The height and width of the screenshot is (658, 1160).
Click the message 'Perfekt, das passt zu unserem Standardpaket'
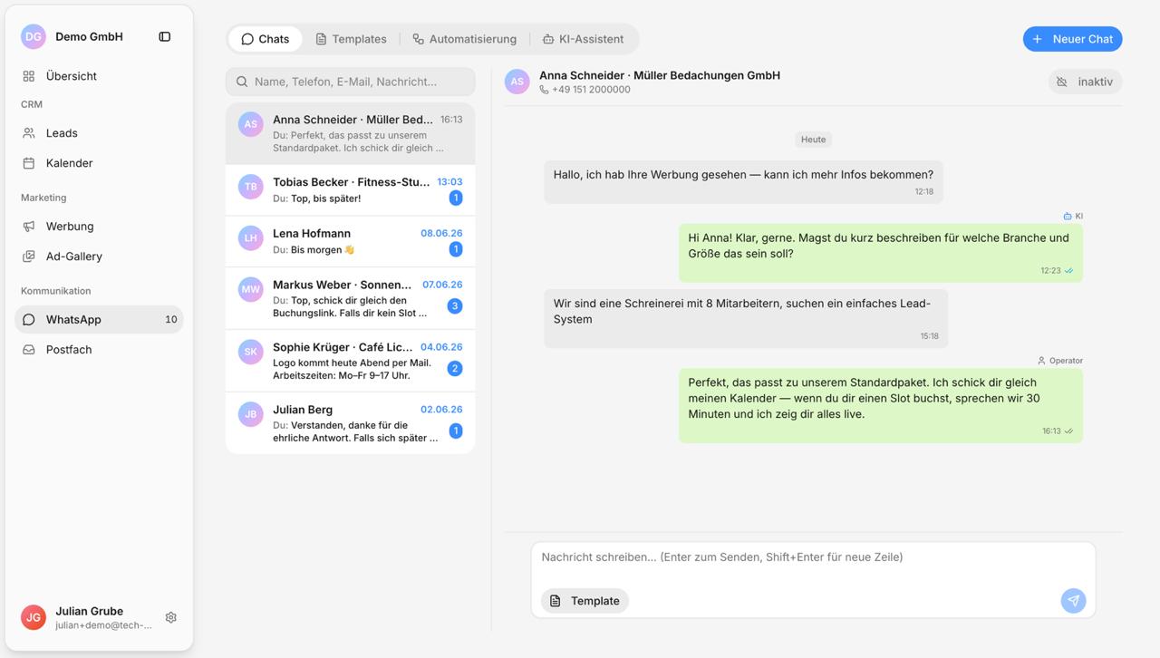[880, 405]
